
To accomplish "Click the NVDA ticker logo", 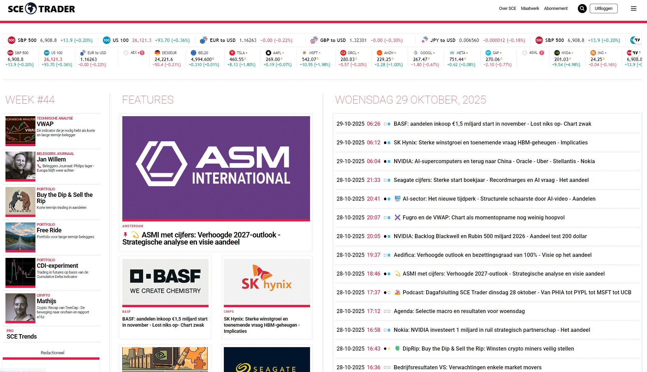I will pyautogui.click(x=557, y=53).
